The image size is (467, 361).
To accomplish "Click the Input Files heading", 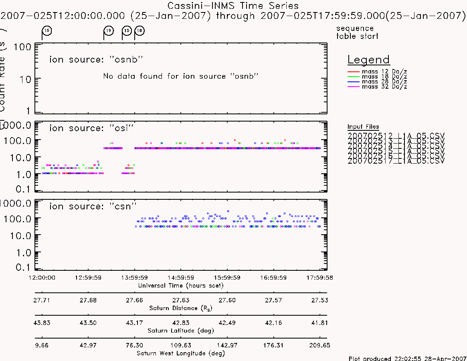I will pos(363,127).
